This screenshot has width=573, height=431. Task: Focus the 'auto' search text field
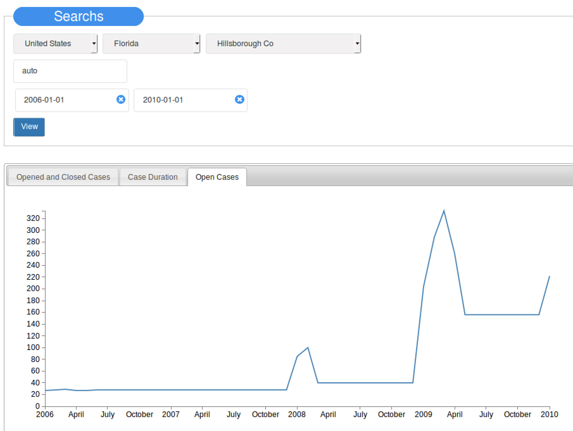tap(70, 71)
